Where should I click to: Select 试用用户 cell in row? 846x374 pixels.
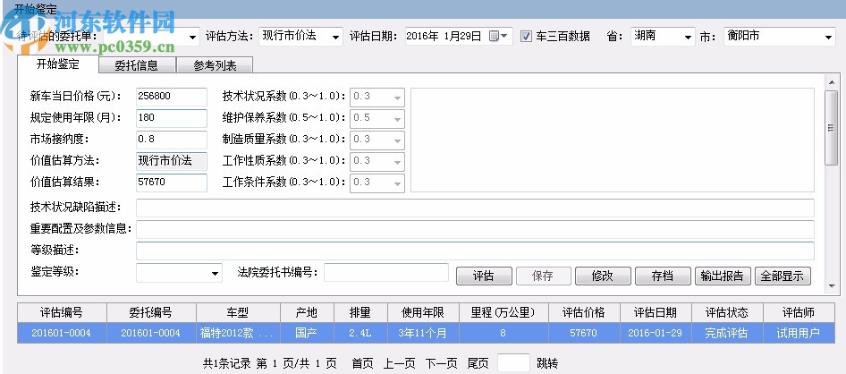point(799,334)
